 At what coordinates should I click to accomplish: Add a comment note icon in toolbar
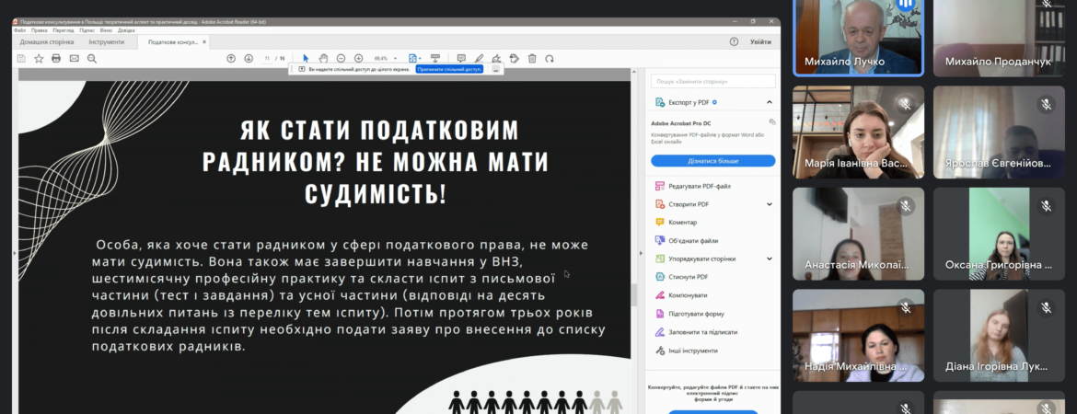[461, 58]
